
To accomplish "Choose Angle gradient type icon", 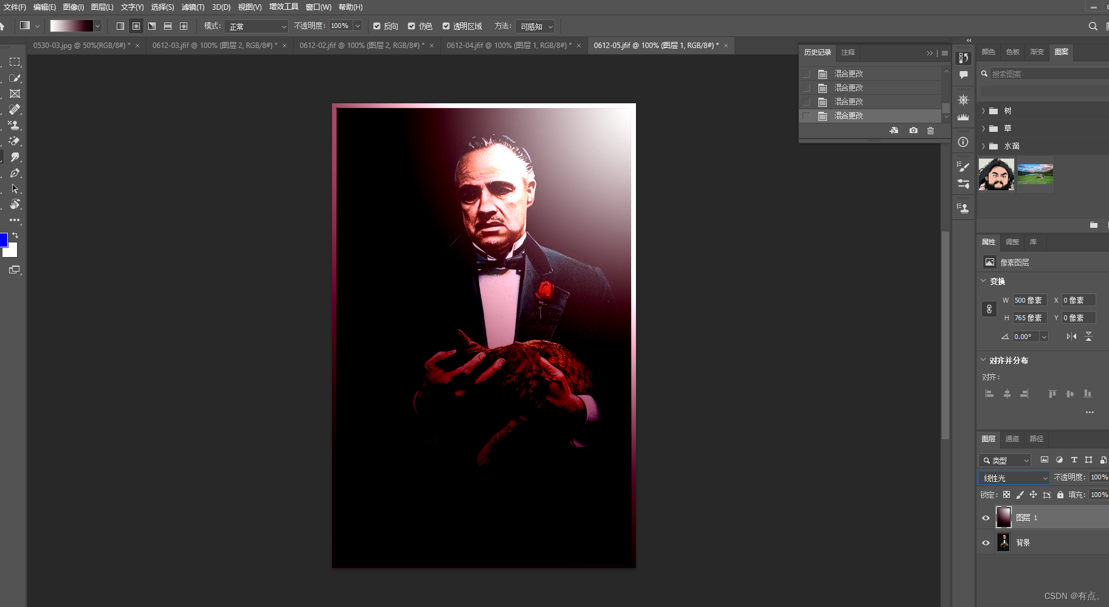I will point(152,26).
